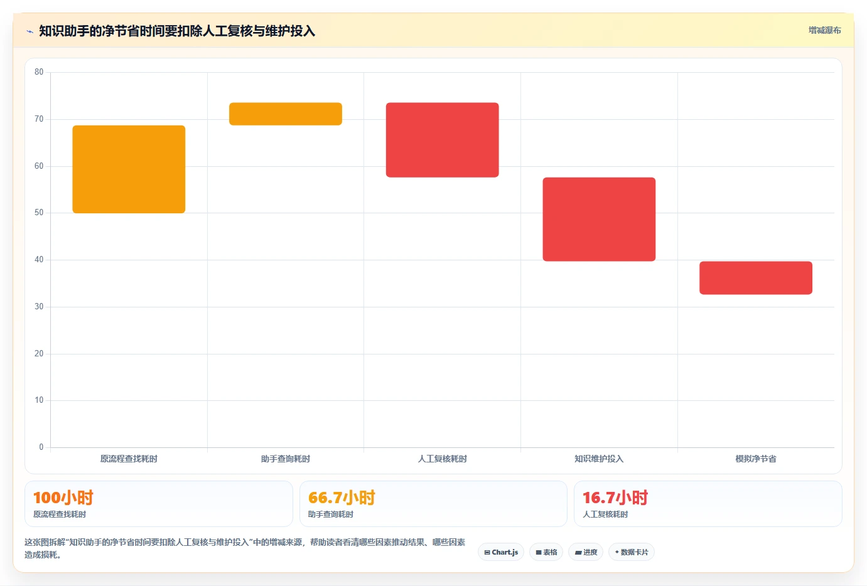Click the x-axis label 助手查询耗时
Image resolution: width=867 pixels, height=586 pixels.
(x=286, y=459)
